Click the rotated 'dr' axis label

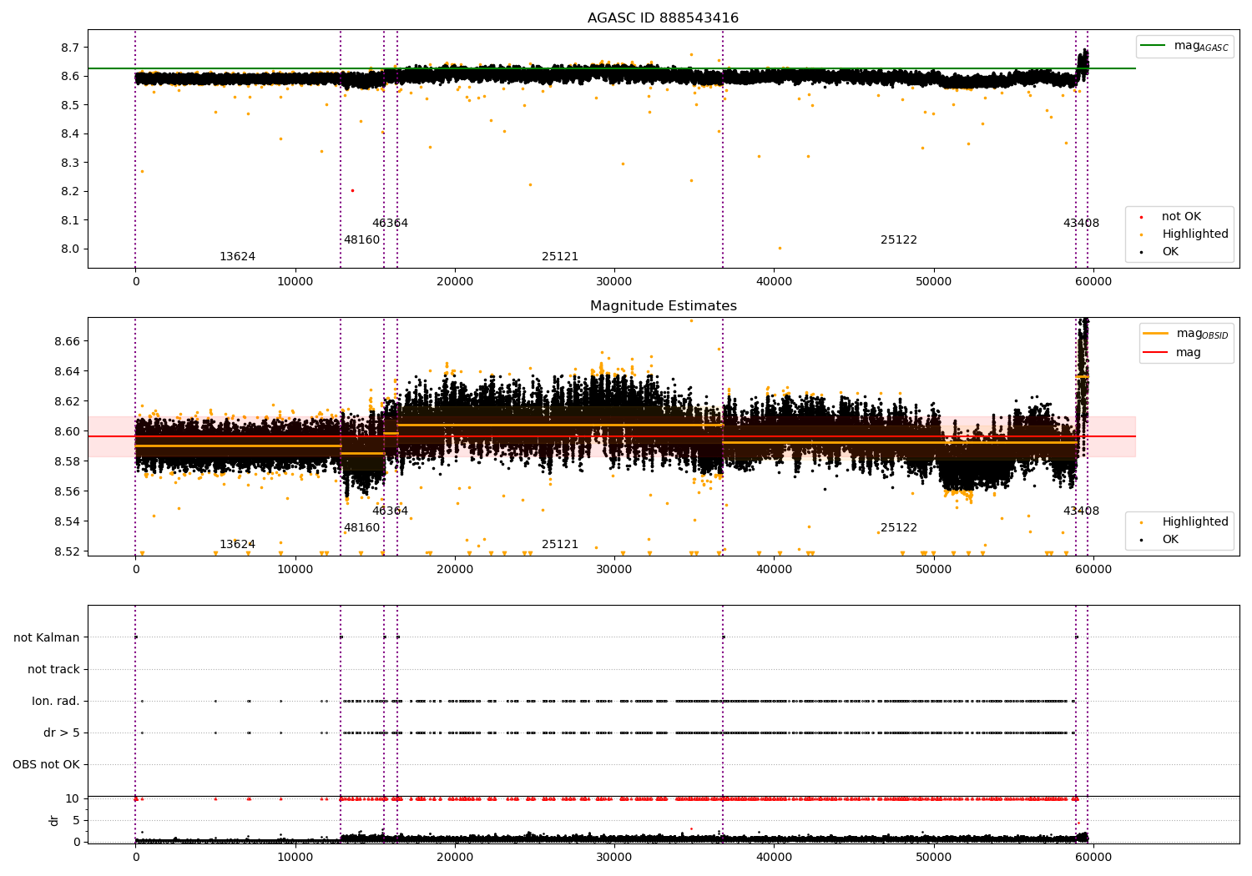coord(54,820)
